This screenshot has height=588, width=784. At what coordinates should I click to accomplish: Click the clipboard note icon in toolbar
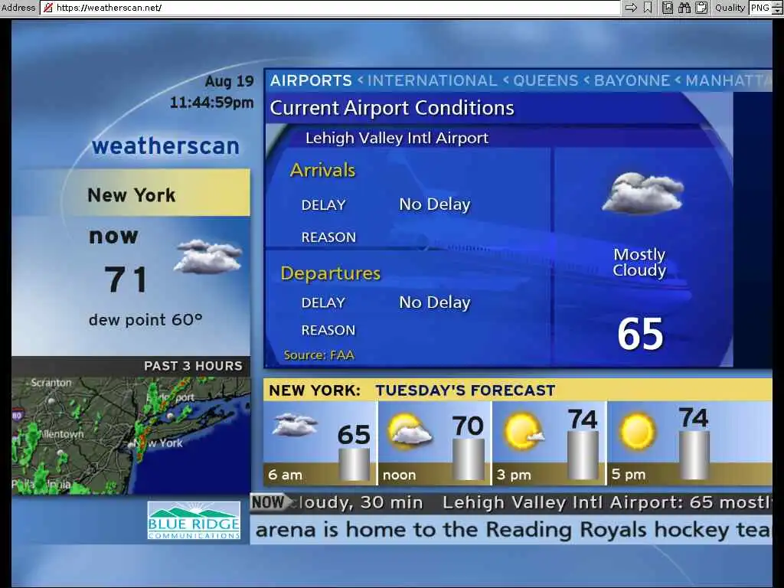[x=701, y=8]
